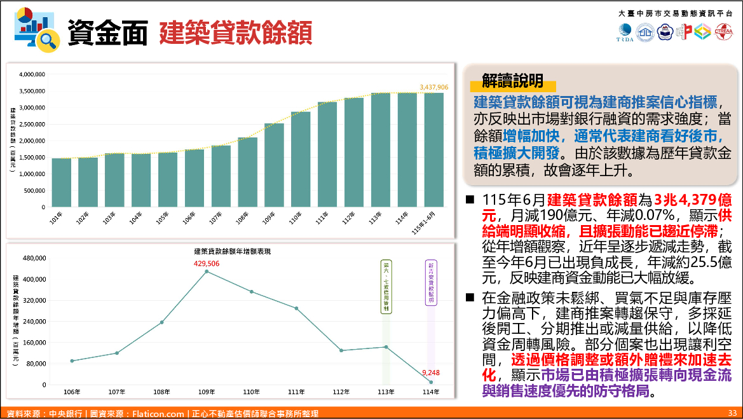Click the 2,500,000 y-axis label
The image size is (743, 419).
(32, 124)
